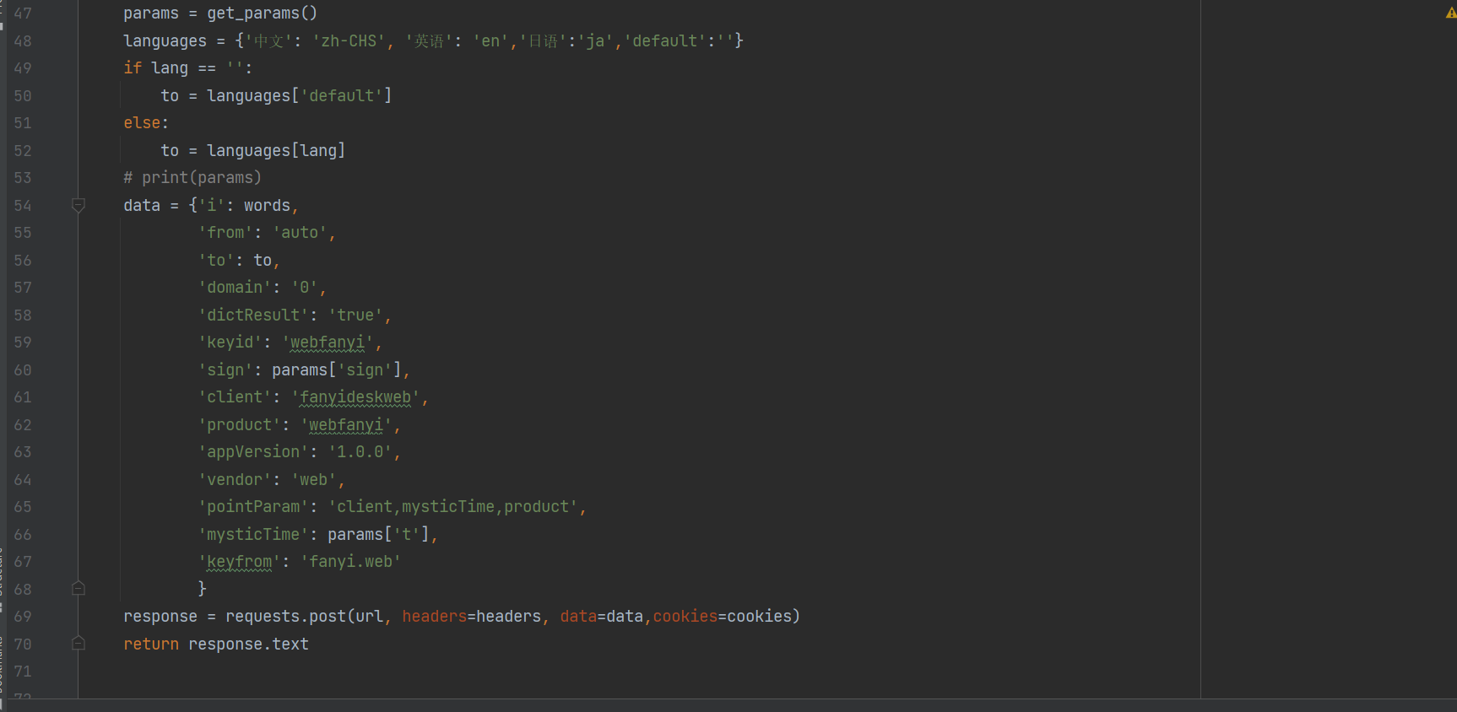Click the 'zh-CHS' string value
The height and width of the screenshot is (712, 1457).
coord(349,41)
